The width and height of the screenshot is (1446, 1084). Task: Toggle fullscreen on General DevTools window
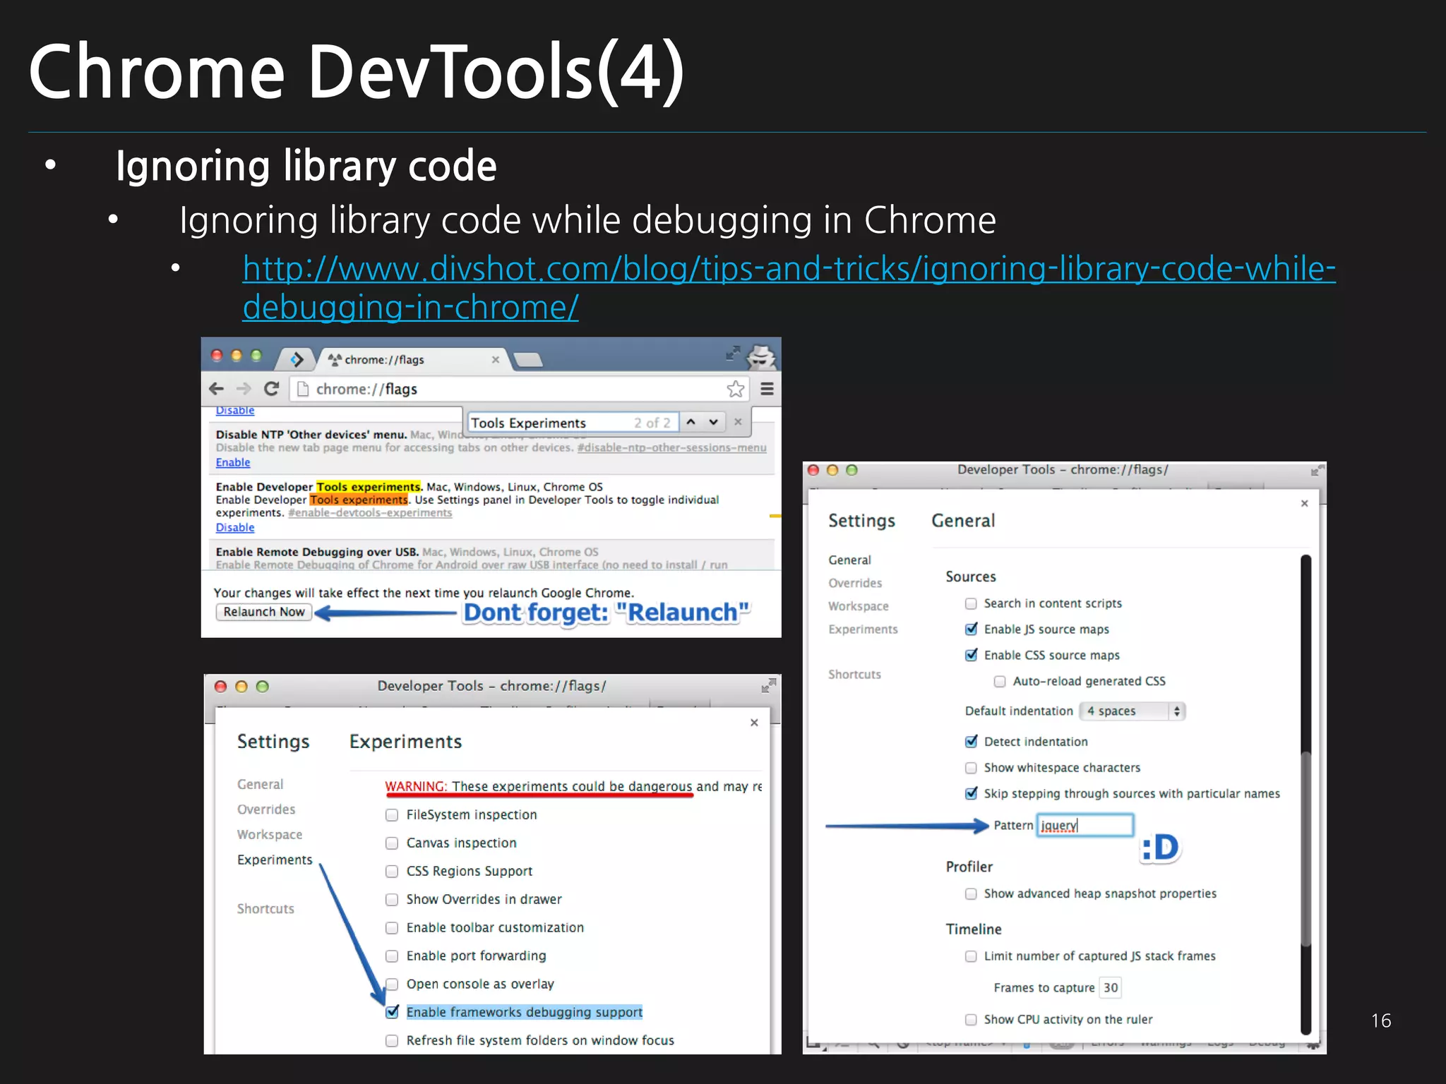(1317, 470)
